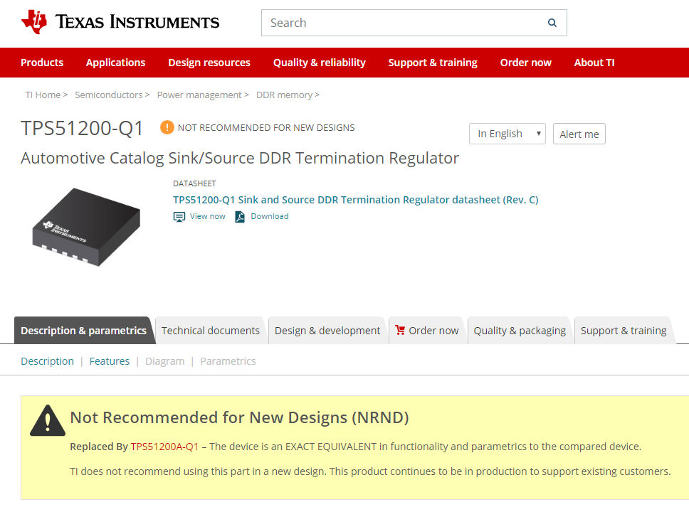Screen dimensions: 689x507
Task: Jump to the Features section
Action: coord(110,361)
